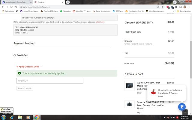The image size is (192, 120).
Task: Open Viper Play TV bookmark
Action: (82, 11)
